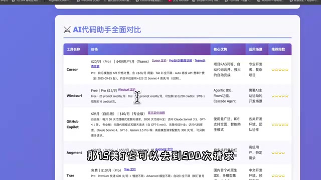Click Windsurf scenario text 需要AI主动协助的开发场景
This screenshot has width=321, height=180.
click(x=255, y=95)
